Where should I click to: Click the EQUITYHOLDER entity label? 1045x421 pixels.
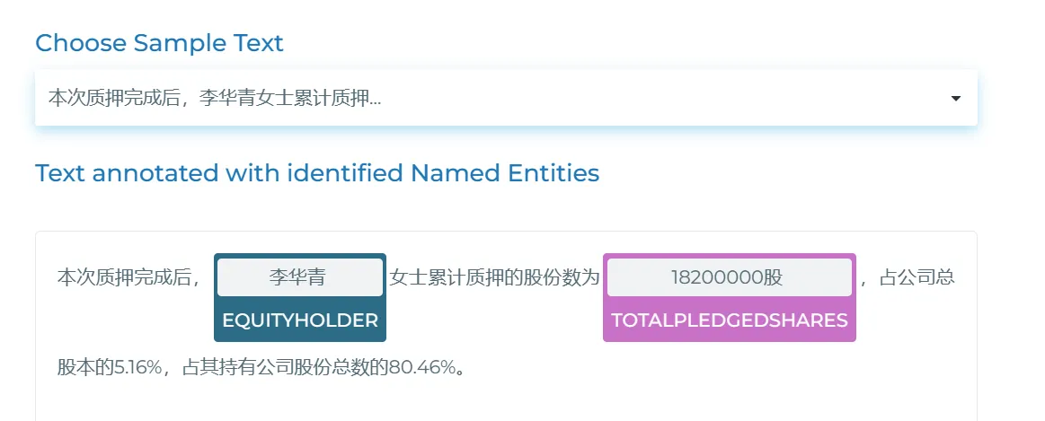(300, 320)
